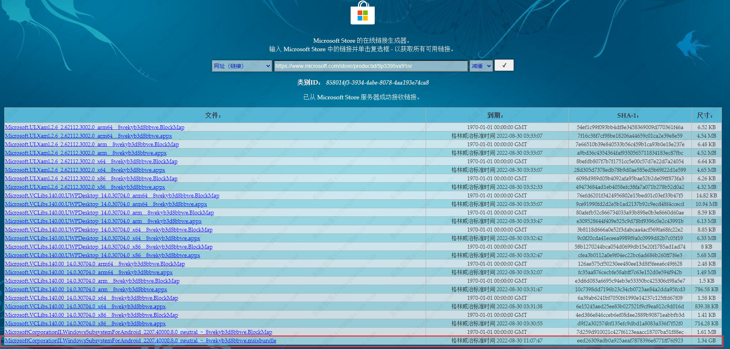Download the WindowsSubsystemForAndroid msixbundle file

coord(140,340)
